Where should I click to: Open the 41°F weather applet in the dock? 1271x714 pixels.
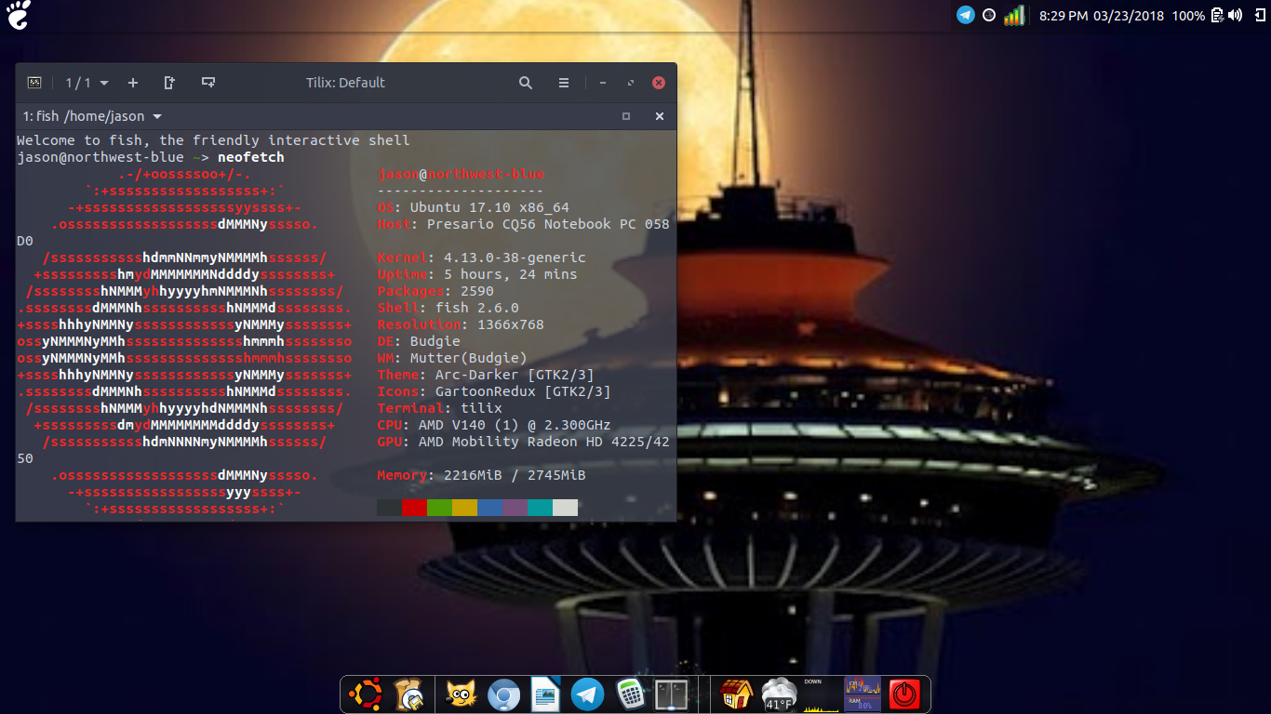779,694
